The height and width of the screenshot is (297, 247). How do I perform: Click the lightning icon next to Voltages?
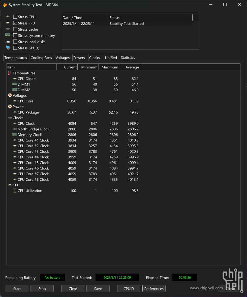[x=10, y=95]
